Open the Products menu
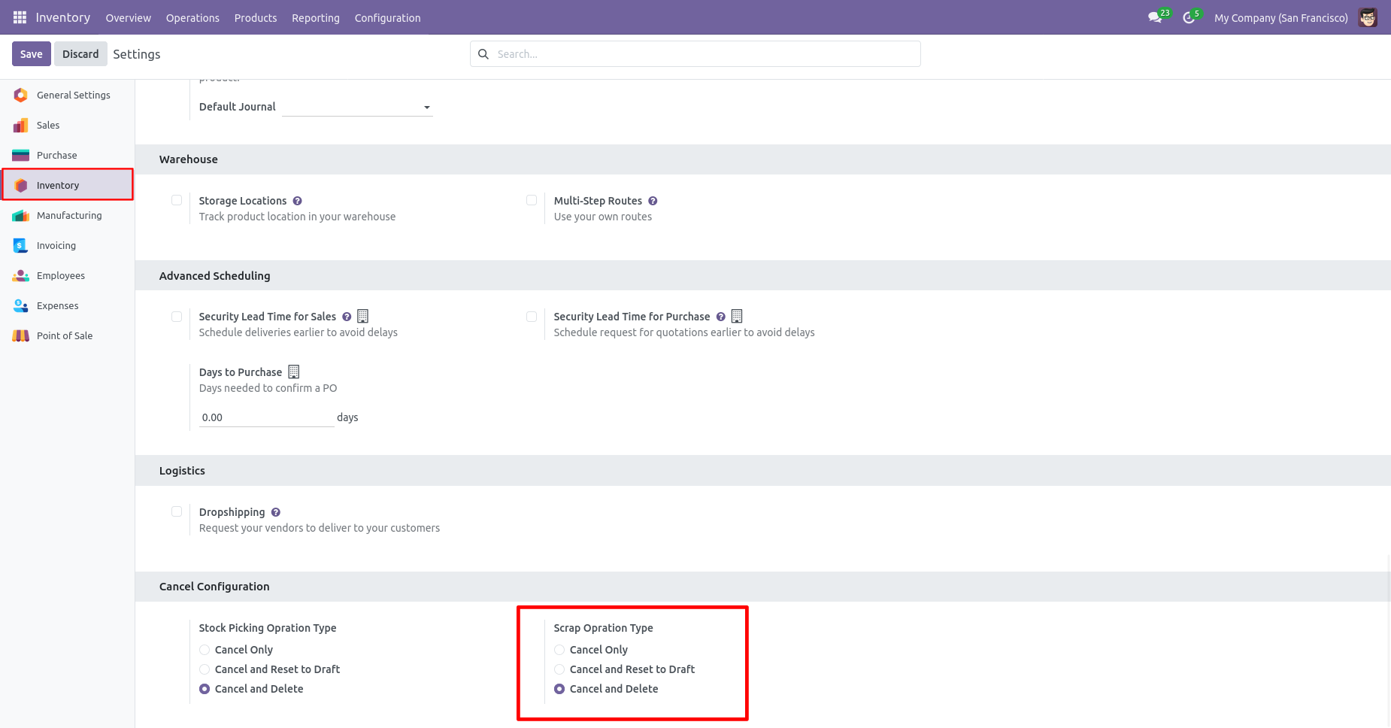Image resolution: width=1391 pixels, height=728 pixels. pyautogui.click(x=256, y=17)
